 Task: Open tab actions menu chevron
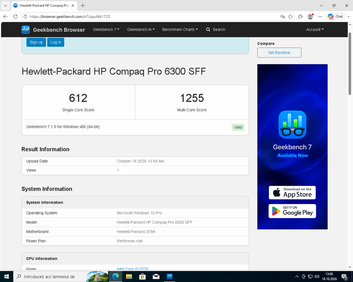tap(6, 6)
